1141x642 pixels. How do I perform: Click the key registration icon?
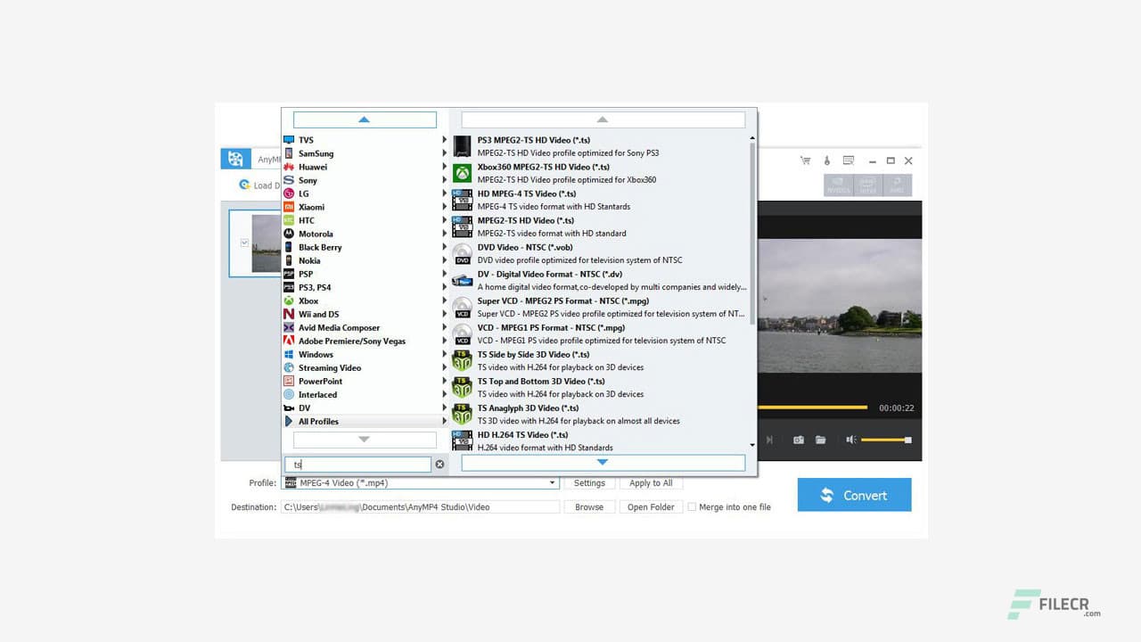pyautogui.click(x=827, y=161)
